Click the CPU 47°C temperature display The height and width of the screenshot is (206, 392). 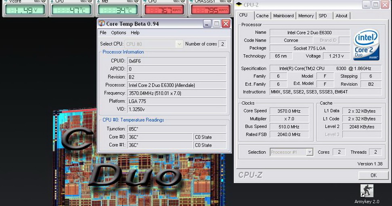point(71,10)
